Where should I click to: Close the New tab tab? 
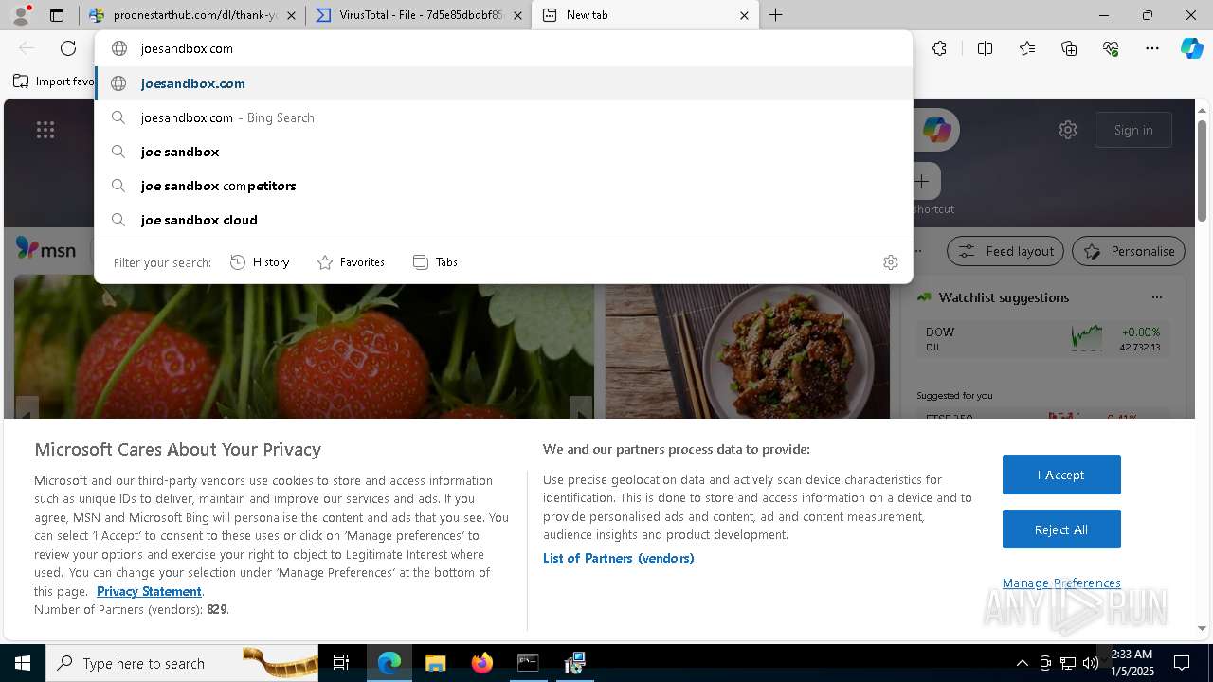(744, 15)
